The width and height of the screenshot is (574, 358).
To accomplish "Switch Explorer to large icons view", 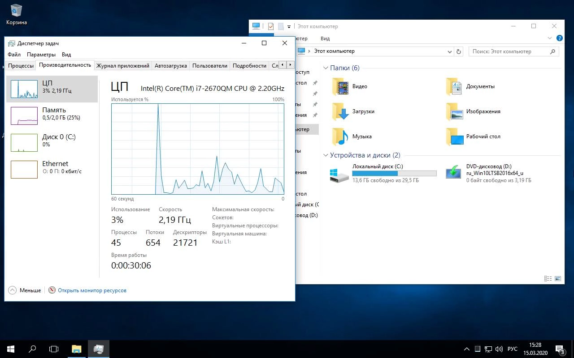I will (558, 278).
